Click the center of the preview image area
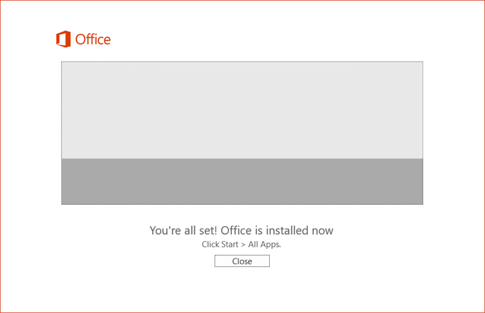This screenshot has height=313, width=485. point(242,133)
